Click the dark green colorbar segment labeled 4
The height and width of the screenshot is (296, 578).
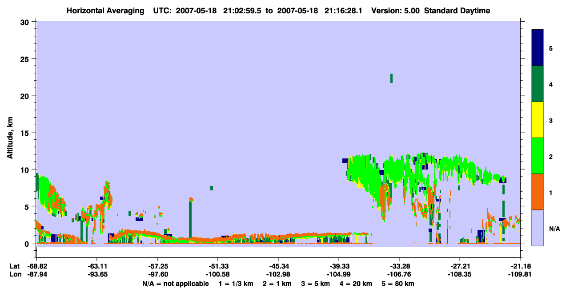click(538, 84)
